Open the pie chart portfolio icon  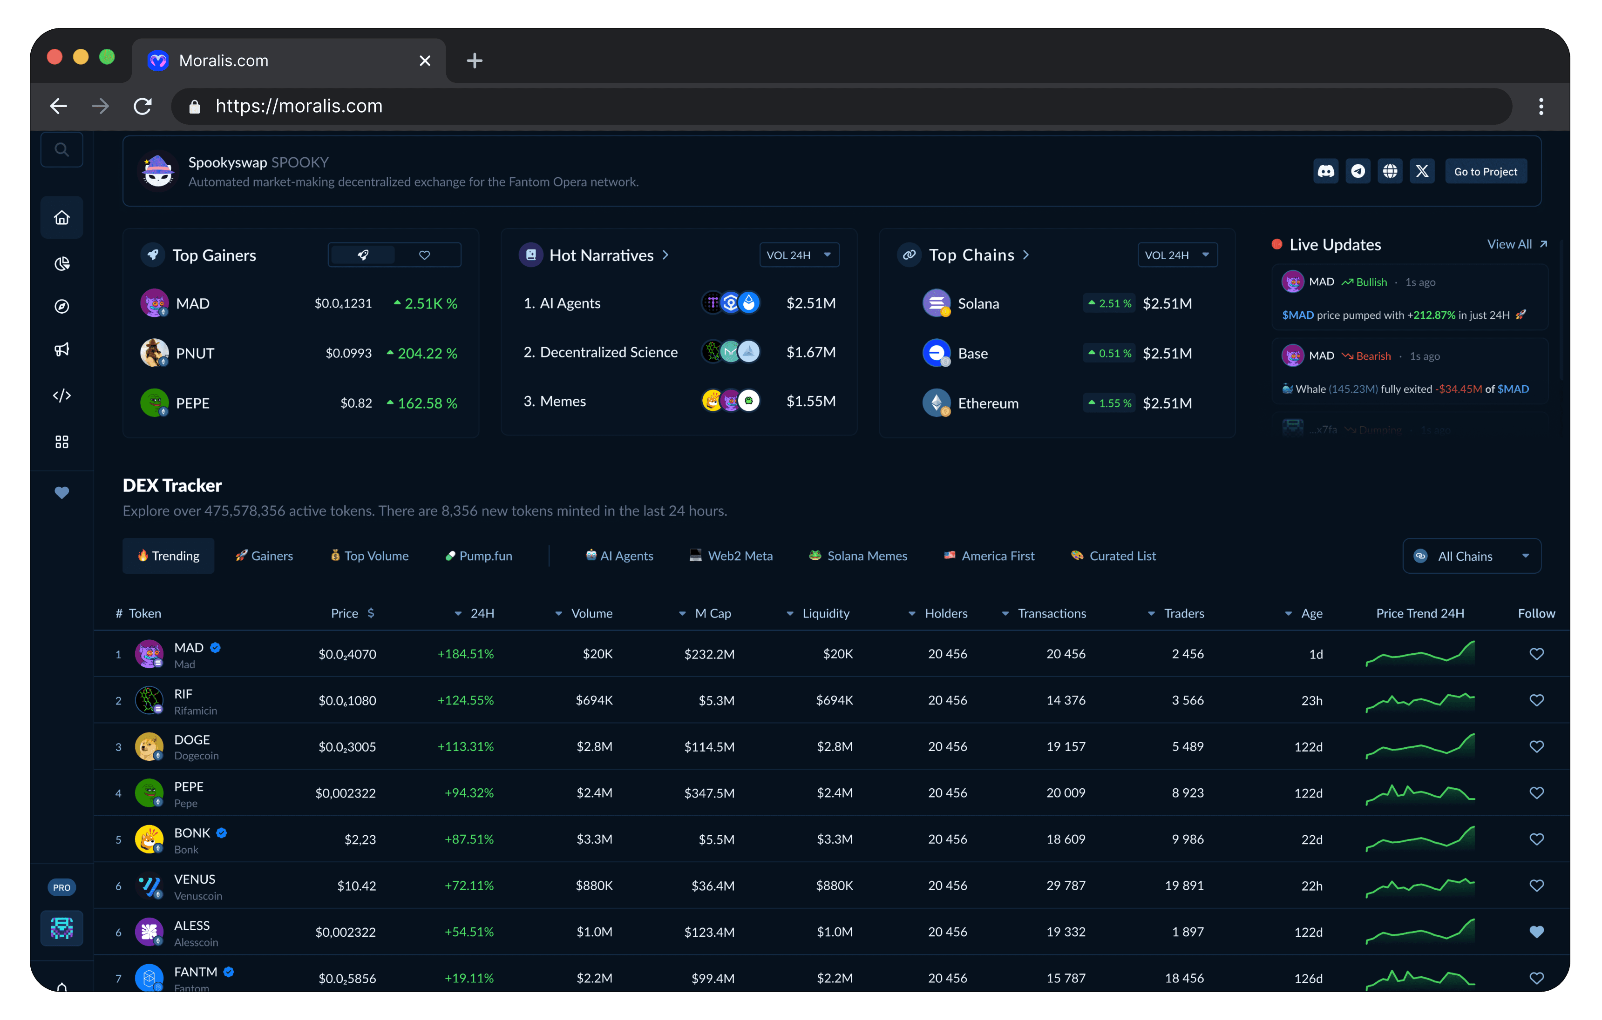pyautogui.click(x=62, y=264)
